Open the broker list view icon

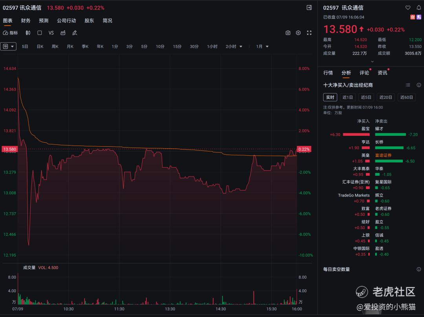click(x=408, y=85)
